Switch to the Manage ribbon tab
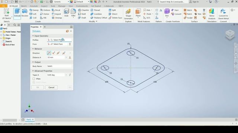This screenshot has height=133, width=238. [62, 6]
